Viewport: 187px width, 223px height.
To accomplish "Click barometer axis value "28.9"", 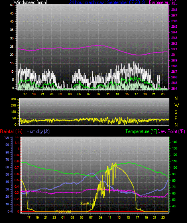I will coord(174,60).
